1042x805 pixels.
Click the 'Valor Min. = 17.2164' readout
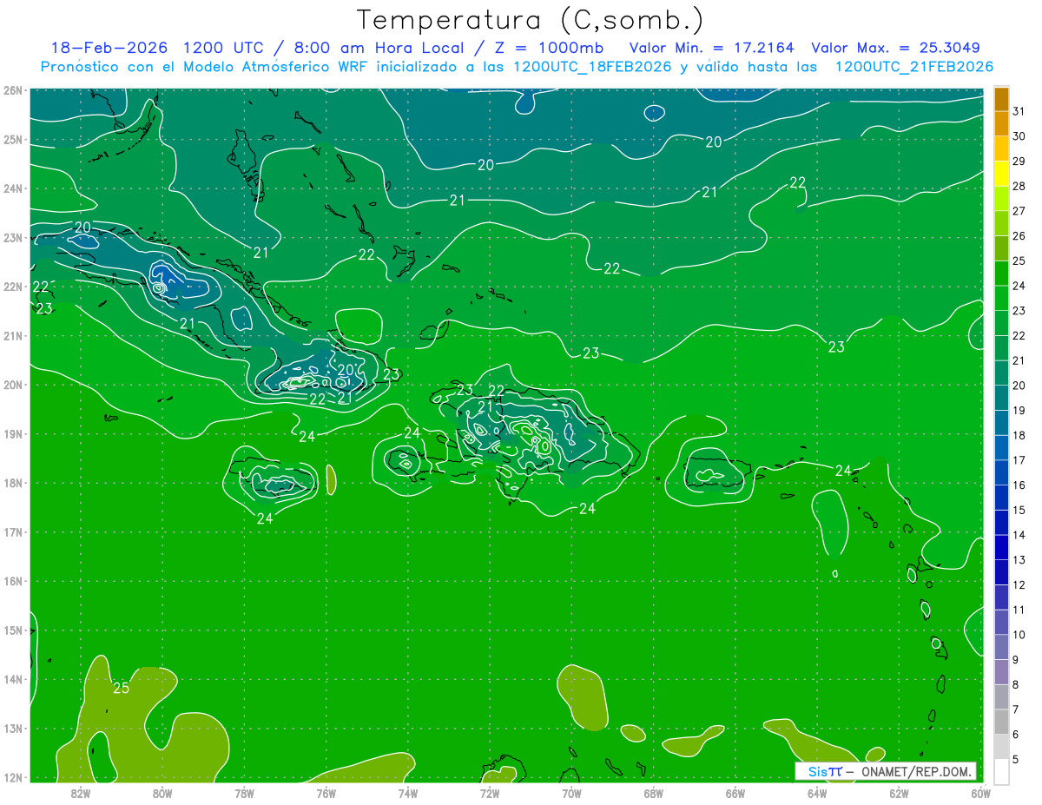point(713,48)
